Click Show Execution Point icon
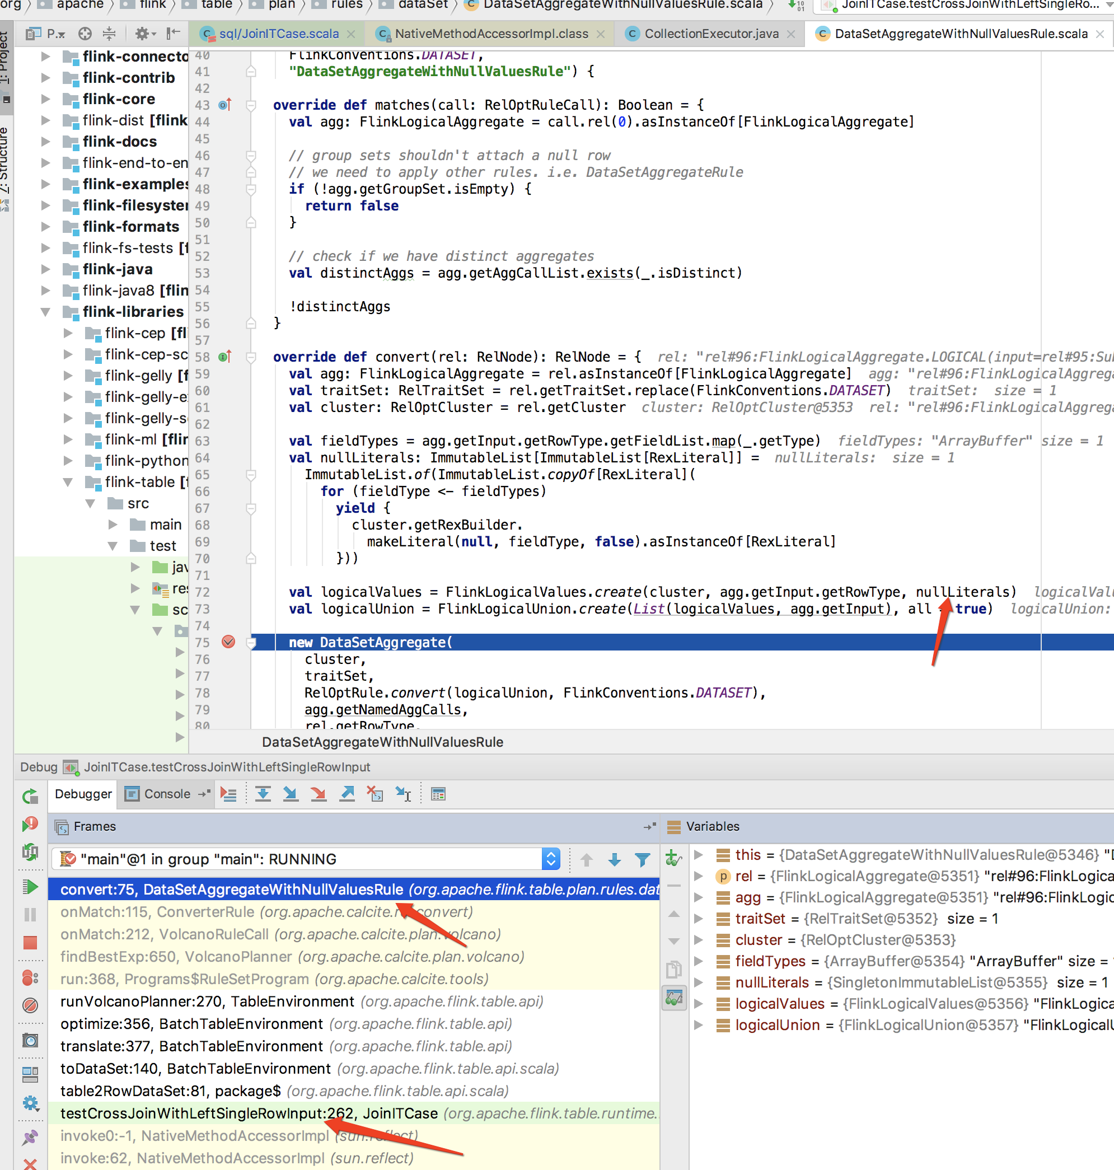Viewport: 1114px width, 1170px height. coord(228,794)
